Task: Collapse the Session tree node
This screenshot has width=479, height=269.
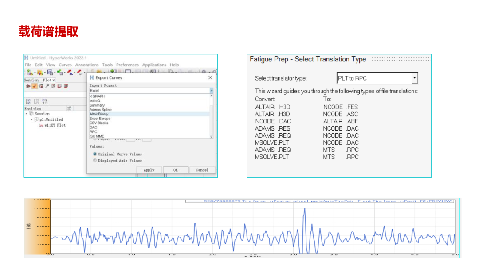Action: pyautogui.click(x=27, y=114)
